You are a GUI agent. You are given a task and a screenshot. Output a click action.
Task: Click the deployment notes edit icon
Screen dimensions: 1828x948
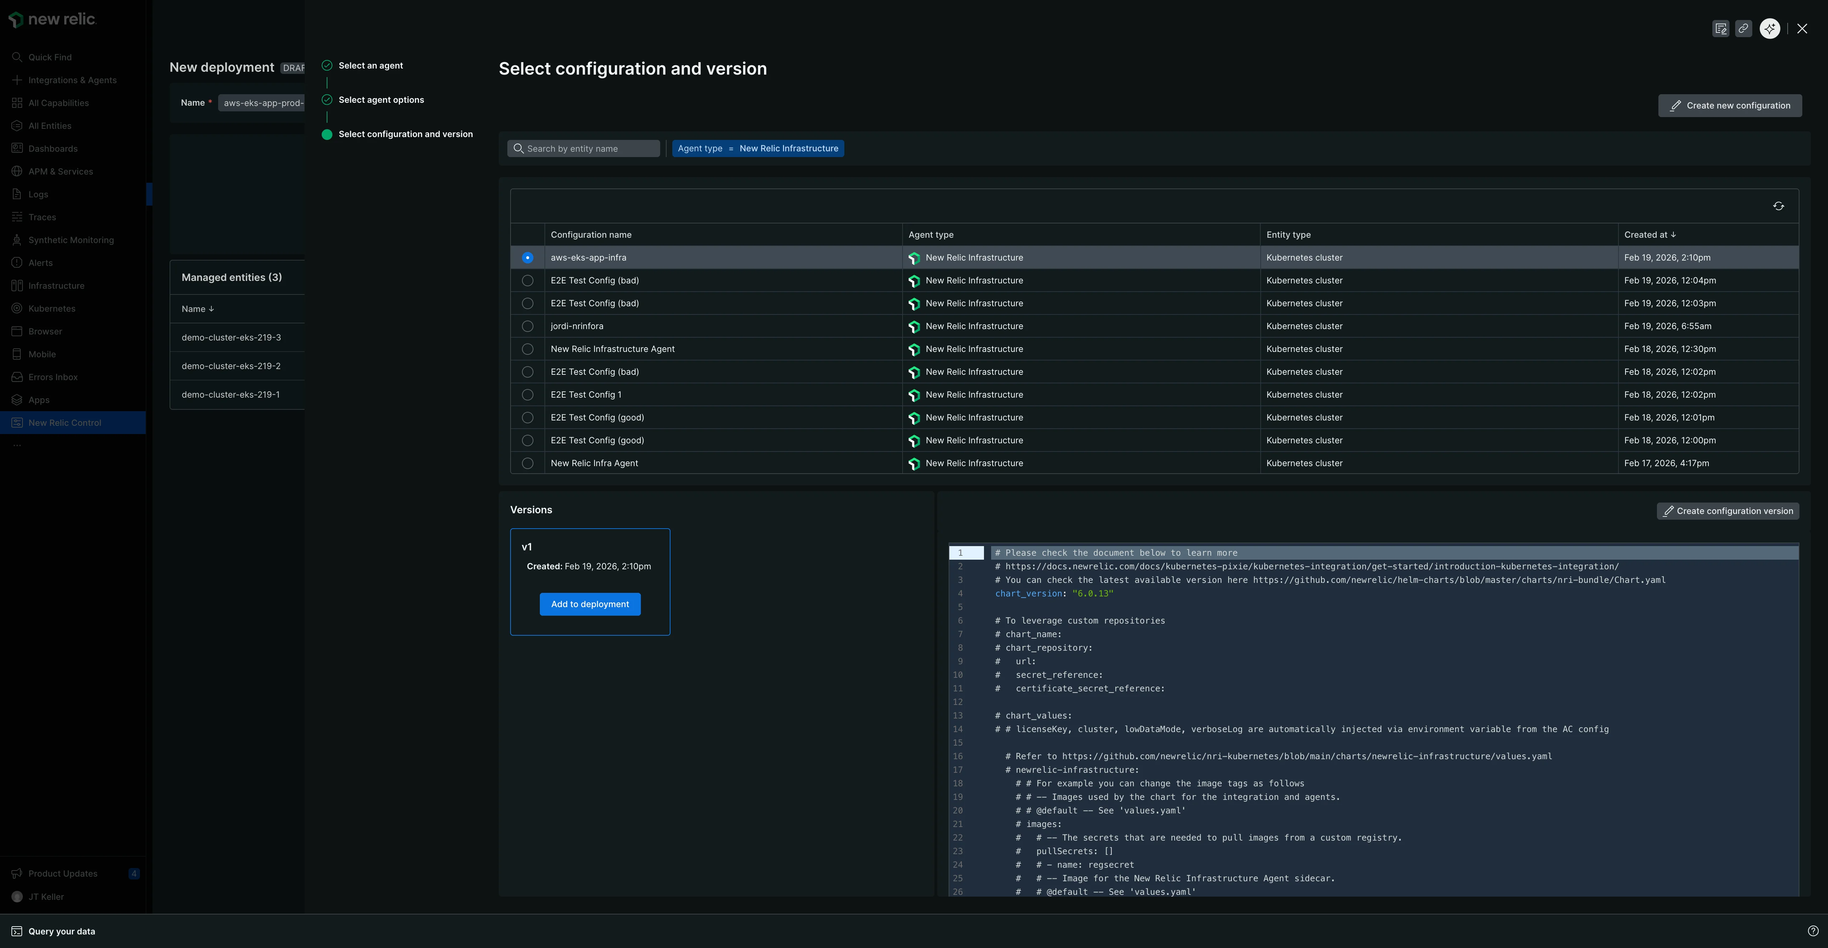click(x=1720, y=29)
